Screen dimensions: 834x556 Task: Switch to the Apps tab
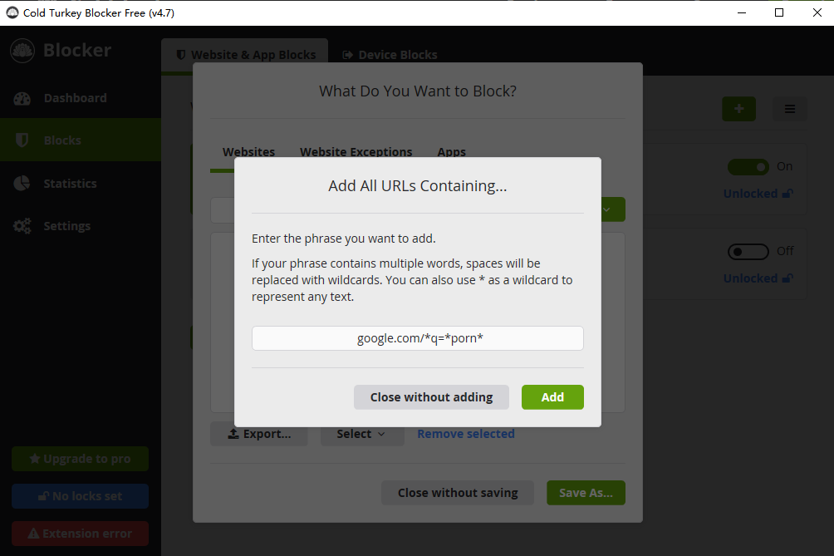tap(452, 152)
